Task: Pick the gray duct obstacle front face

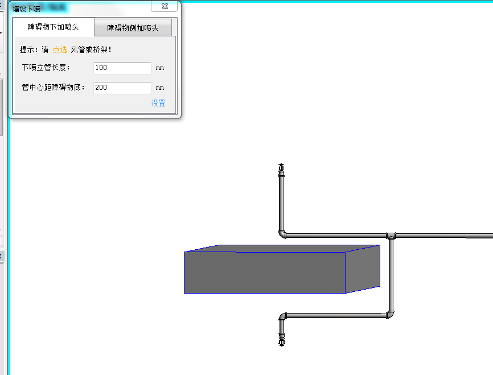Action: [264, 273]
